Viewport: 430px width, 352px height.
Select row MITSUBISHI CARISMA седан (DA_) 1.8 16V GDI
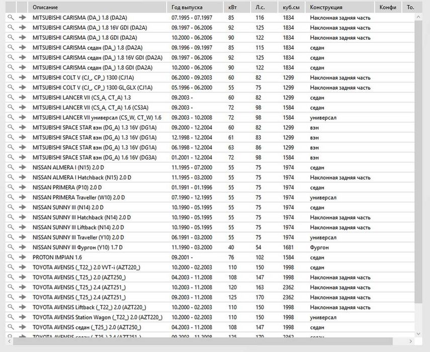(210, 57)
